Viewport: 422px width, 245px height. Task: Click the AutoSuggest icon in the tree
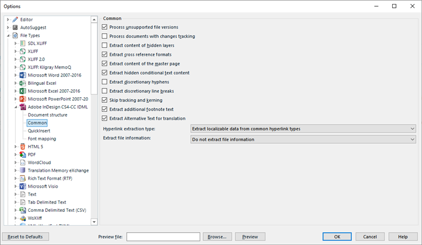(x=15, y=28)
